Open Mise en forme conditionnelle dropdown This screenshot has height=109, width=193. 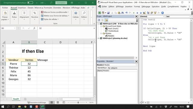[55, 12]
